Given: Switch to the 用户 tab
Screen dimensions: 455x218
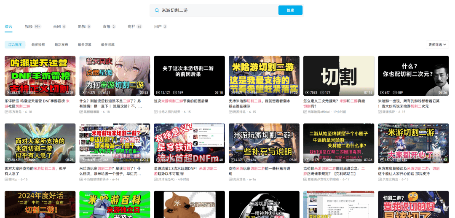Looking at the screenshot, I should coord(161,27).
